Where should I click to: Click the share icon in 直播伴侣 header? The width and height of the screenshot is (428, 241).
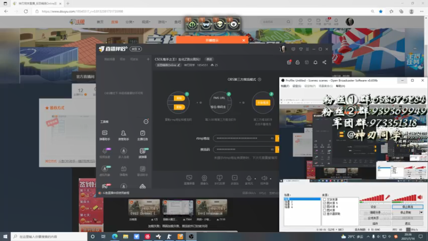(x=324, y=62)
